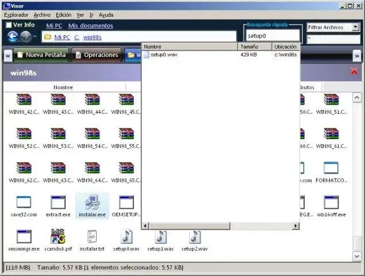Viewport: 365px width, 276px height.
Task: Select the WIN98_51 archive file
Action: coord(331,104)
